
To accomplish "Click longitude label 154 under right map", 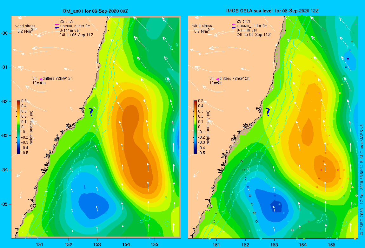I will pyautogui.click(x=302, y=245).
